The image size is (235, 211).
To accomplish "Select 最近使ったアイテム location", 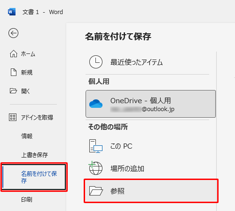I will coord(147,62).
